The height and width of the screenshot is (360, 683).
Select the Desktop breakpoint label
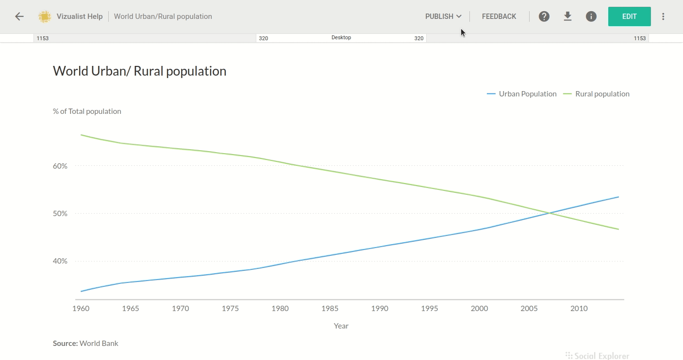click(341, 38)
